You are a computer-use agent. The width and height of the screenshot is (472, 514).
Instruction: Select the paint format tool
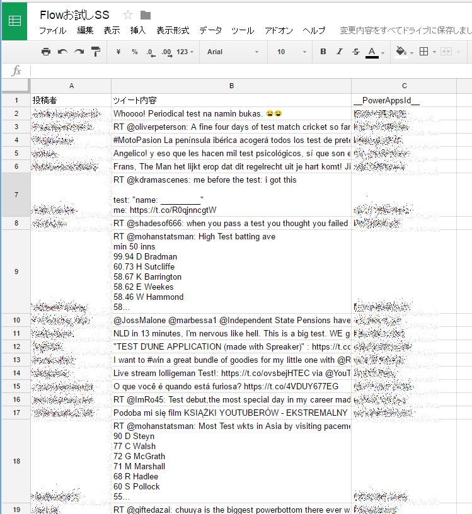95,52
